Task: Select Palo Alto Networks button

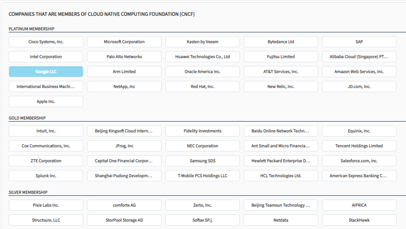Action: [x=124, y=56]
